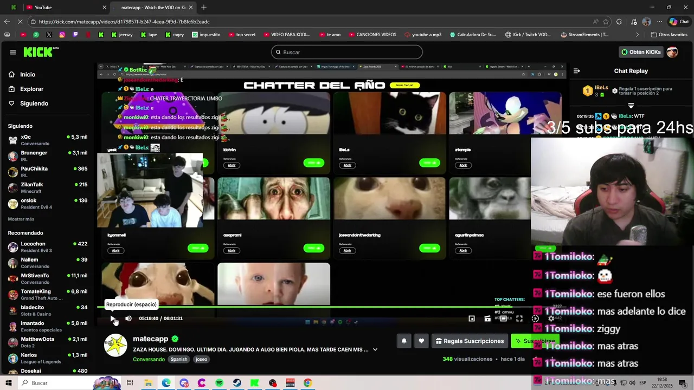Image resolution: width=694 pixels, height=390 pixels.
Task: Show more bookmarks with the chevron
Action: click(637, 35)
